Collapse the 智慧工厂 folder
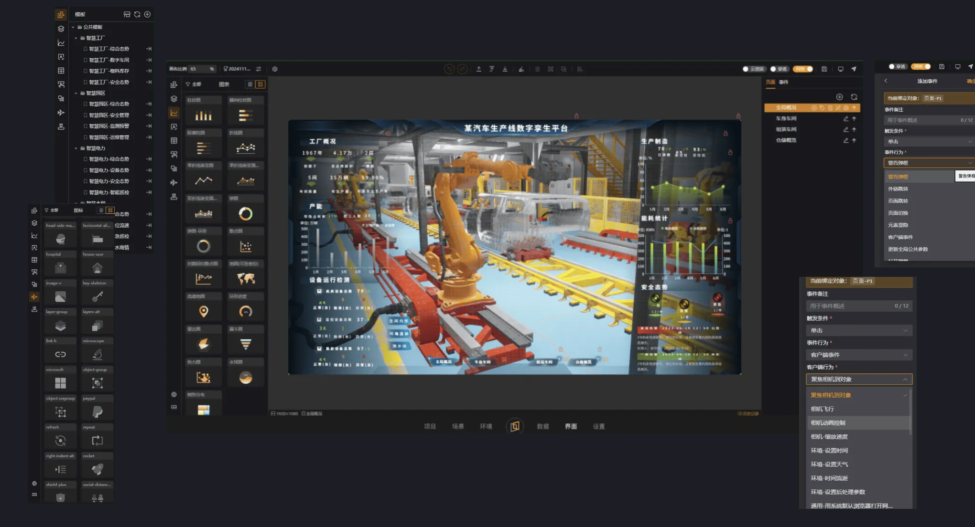Image resolution: width=975 pixels, height=527 pixels. 76,38
